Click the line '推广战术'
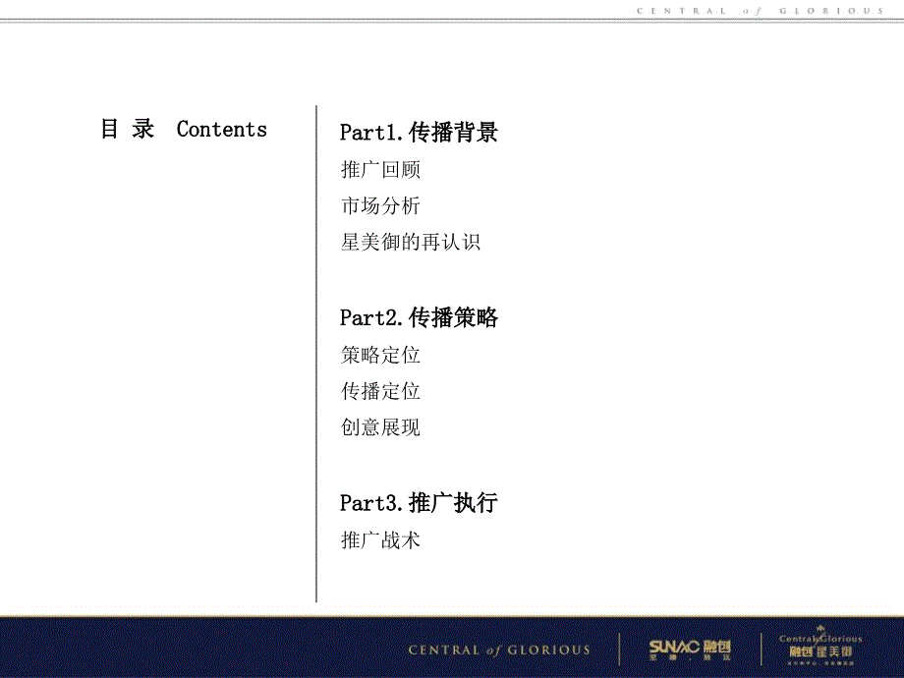 380,540
